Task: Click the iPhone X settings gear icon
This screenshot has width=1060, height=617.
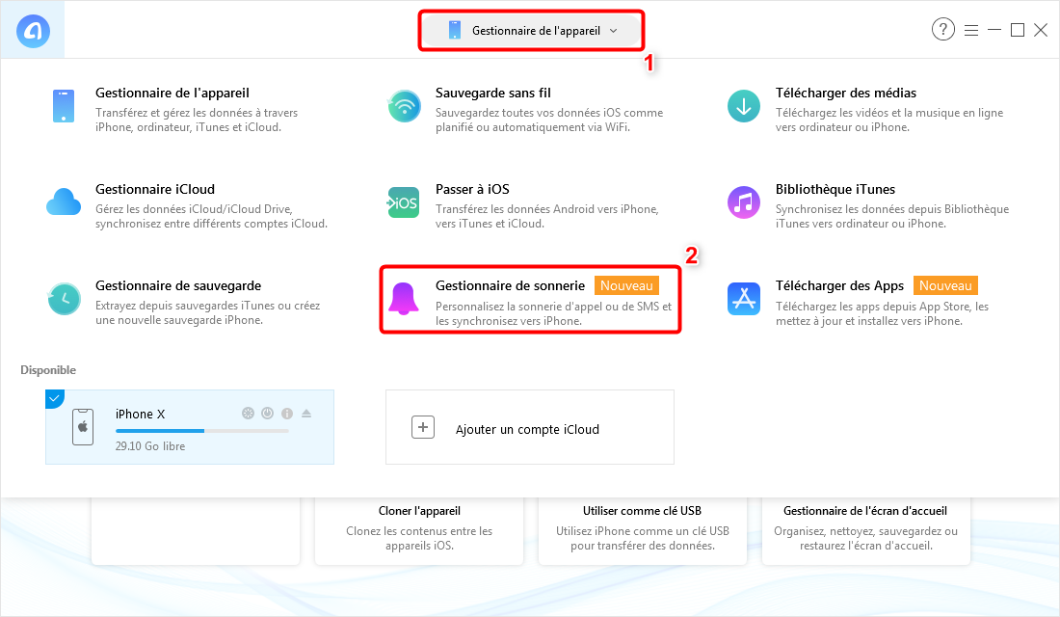Action: (x=248, y=414)
